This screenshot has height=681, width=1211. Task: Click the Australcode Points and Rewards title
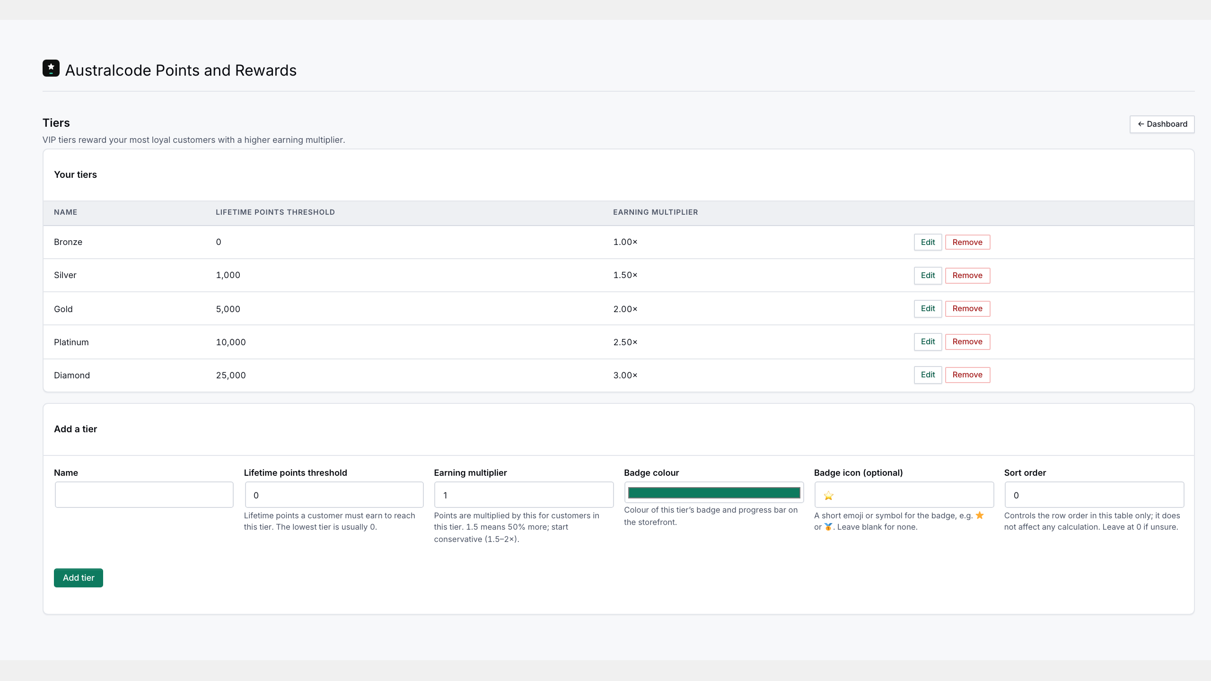181,70
